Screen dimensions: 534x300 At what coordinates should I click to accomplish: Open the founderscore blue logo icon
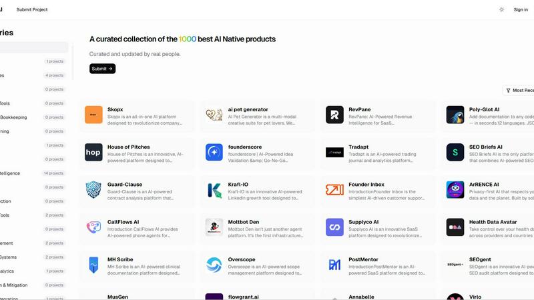[214, 152]
